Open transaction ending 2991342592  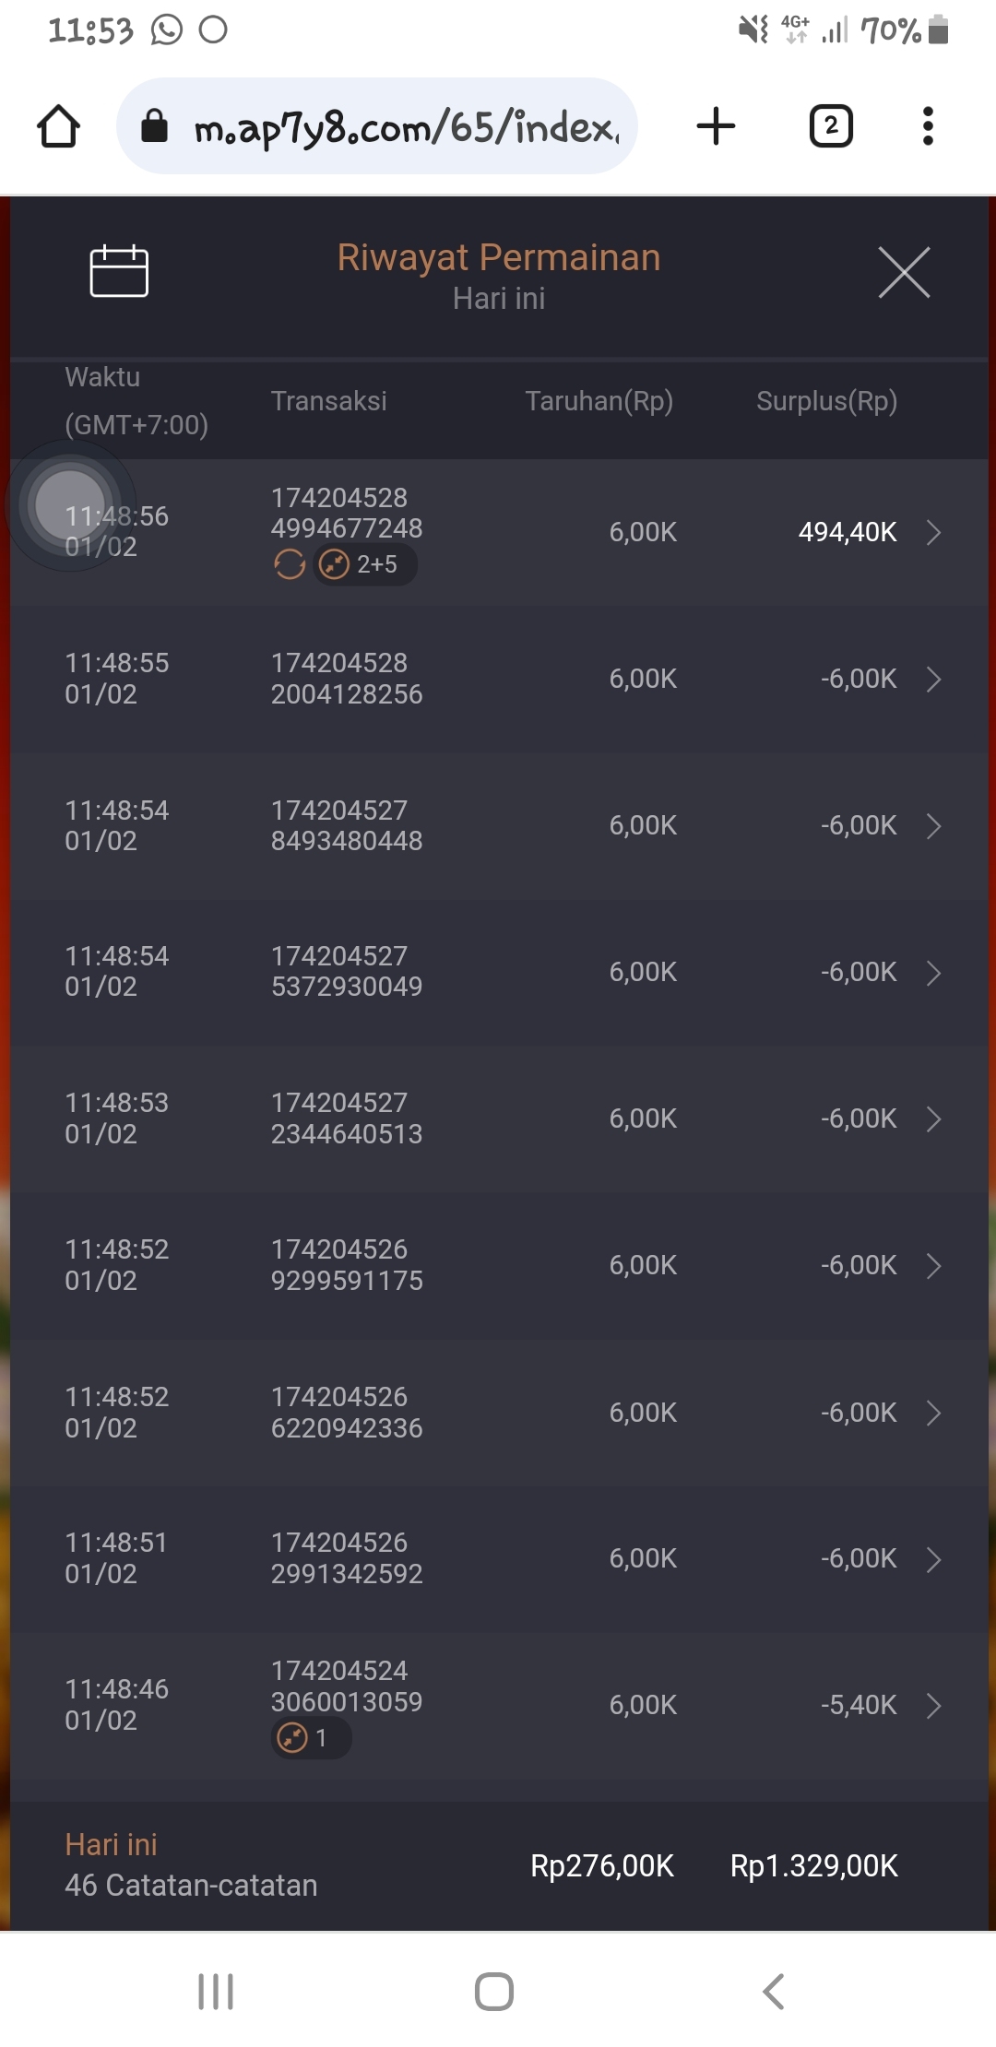(x=347, y=1558)
